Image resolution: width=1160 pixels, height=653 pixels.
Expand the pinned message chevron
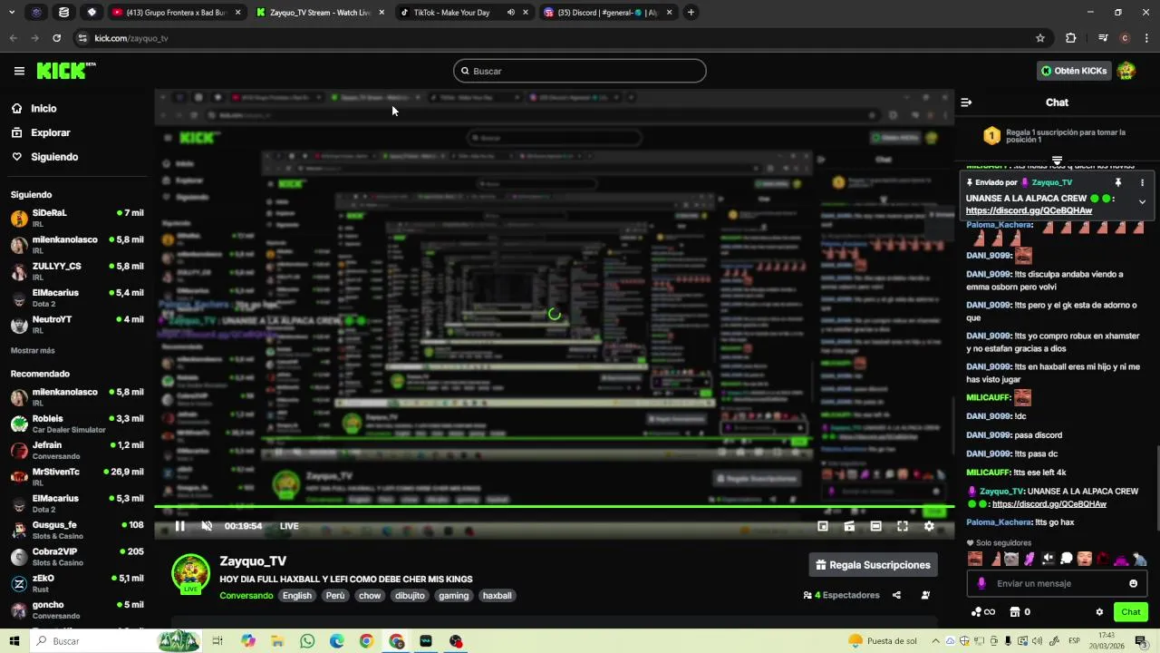click(1142, 202)
